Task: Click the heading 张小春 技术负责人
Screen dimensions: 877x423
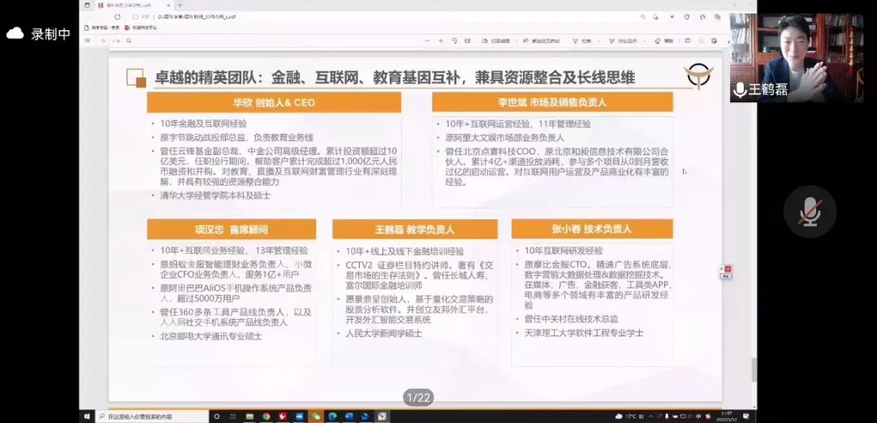Action: pos(592,229)
